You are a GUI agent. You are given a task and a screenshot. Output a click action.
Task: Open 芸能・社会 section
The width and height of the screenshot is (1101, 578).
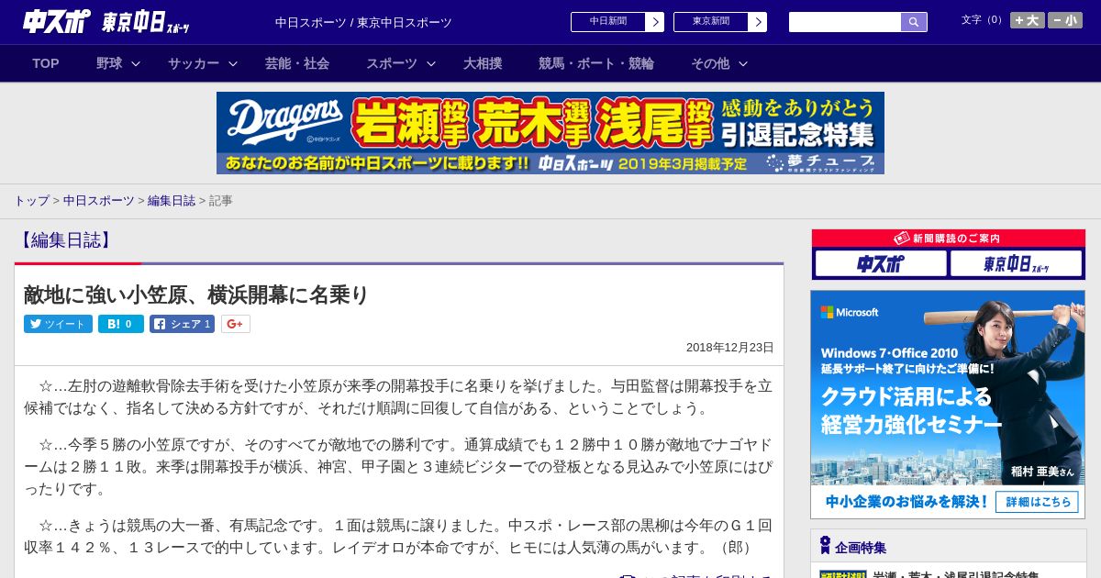[297, 63]
